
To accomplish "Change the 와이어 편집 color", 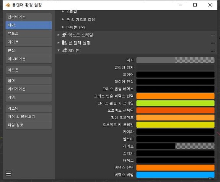I will 175,82.
